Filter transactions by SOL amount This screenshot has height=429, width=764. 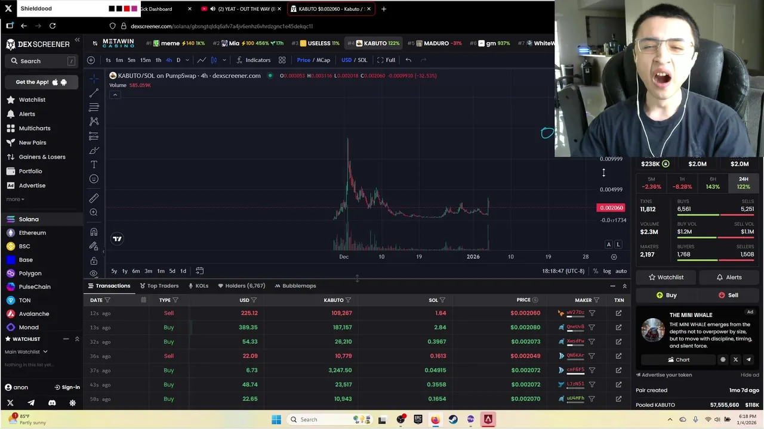[x=442, y=300]
